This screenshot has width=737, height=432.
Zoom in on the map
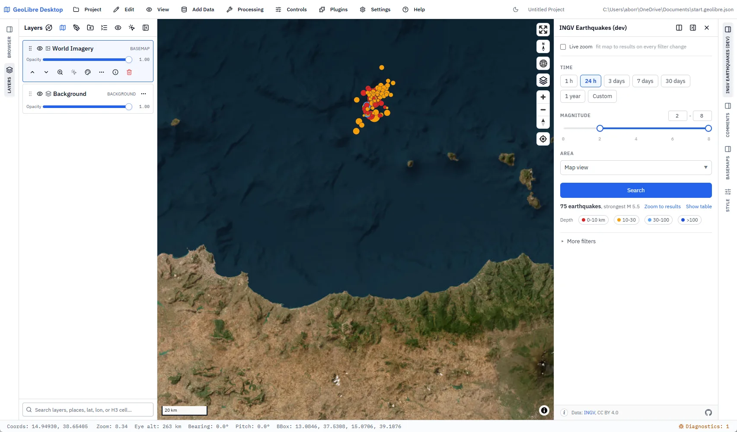(x=543, y=97)
